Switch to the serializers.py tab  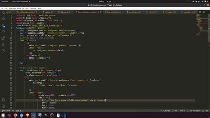pos(189,12)
